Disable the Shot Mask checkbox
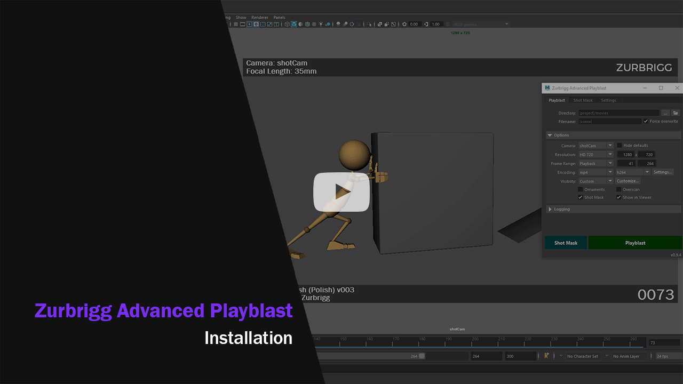The height and width of the screenshot is (384, 683). [580, 197]
